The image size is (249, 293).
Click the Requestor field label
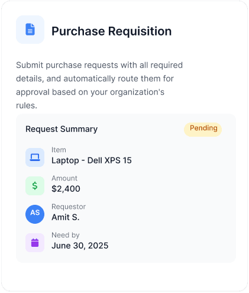[x=69, y=207]
